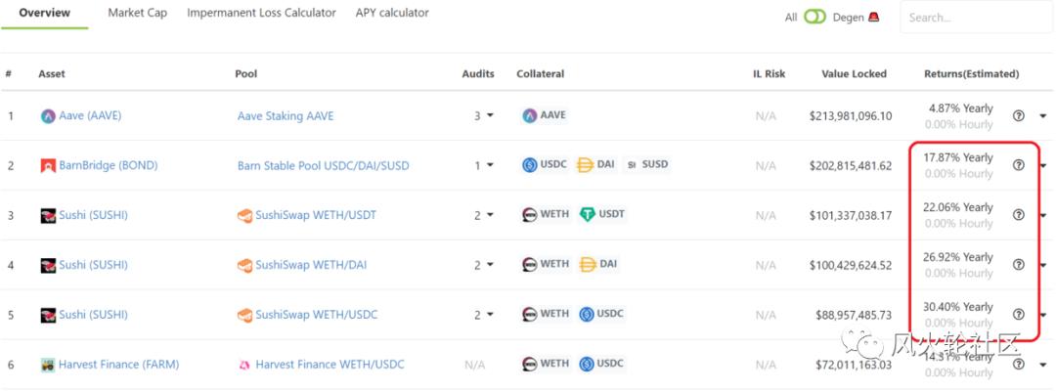
Task: Open the Impermanent Loss Calculator tab
Action: pyautogui.click(x=261, y=14)
